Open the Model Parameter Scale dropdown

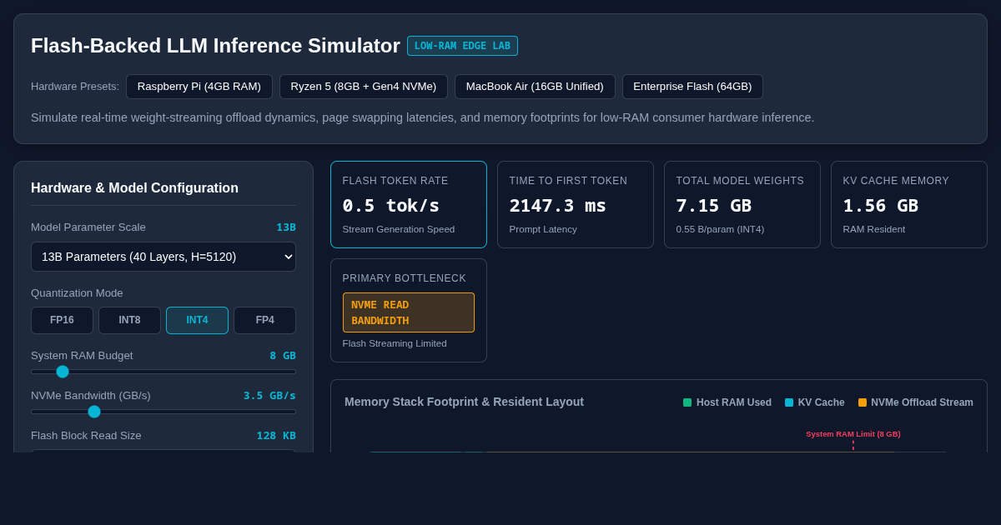(163, 257)
